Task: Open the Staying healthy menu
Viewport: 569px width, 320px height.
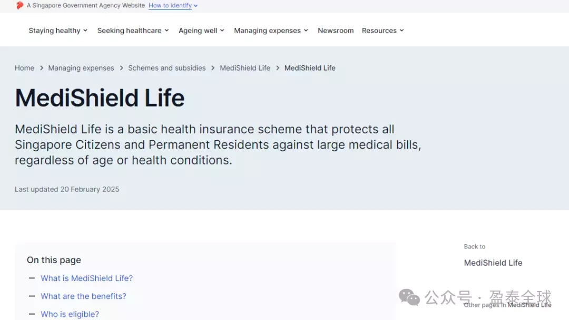Action: tap(58, 31)
